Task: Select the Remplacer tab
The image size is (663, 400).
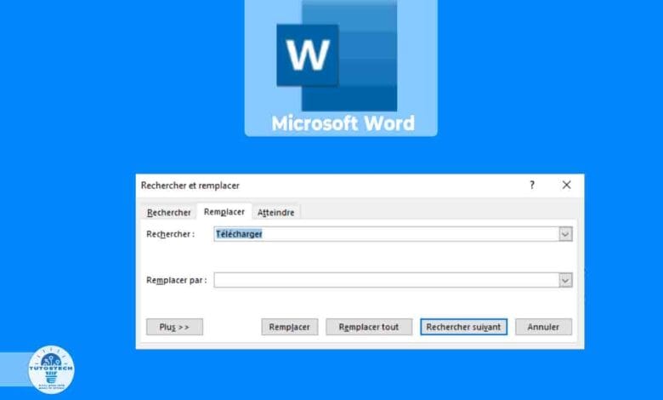Action: [224, 212]
